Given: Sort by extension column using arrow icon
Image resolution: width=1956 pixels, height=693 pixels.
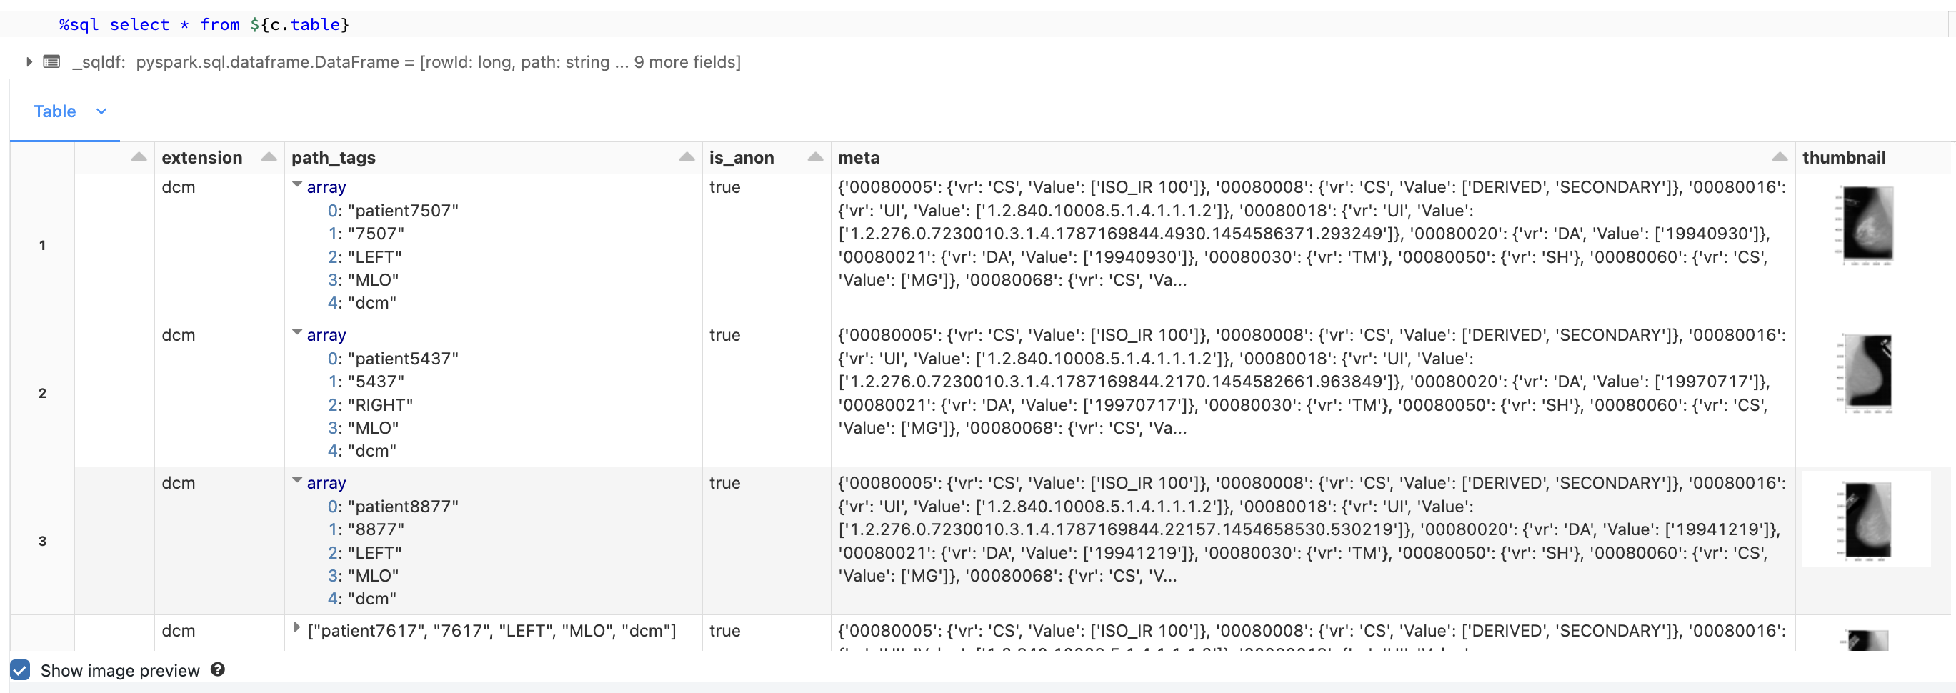Looking at the screenshot, I should pyautogui.click(x=269, y=157).
